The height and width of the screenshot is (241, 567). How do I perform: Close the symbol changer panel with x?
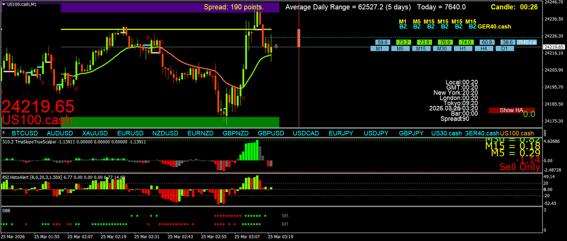[3, 133]
